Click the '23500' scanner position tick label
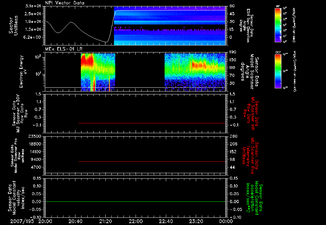Image resolution: width=326 pixels, height=225 pixels. coord(35,136)
